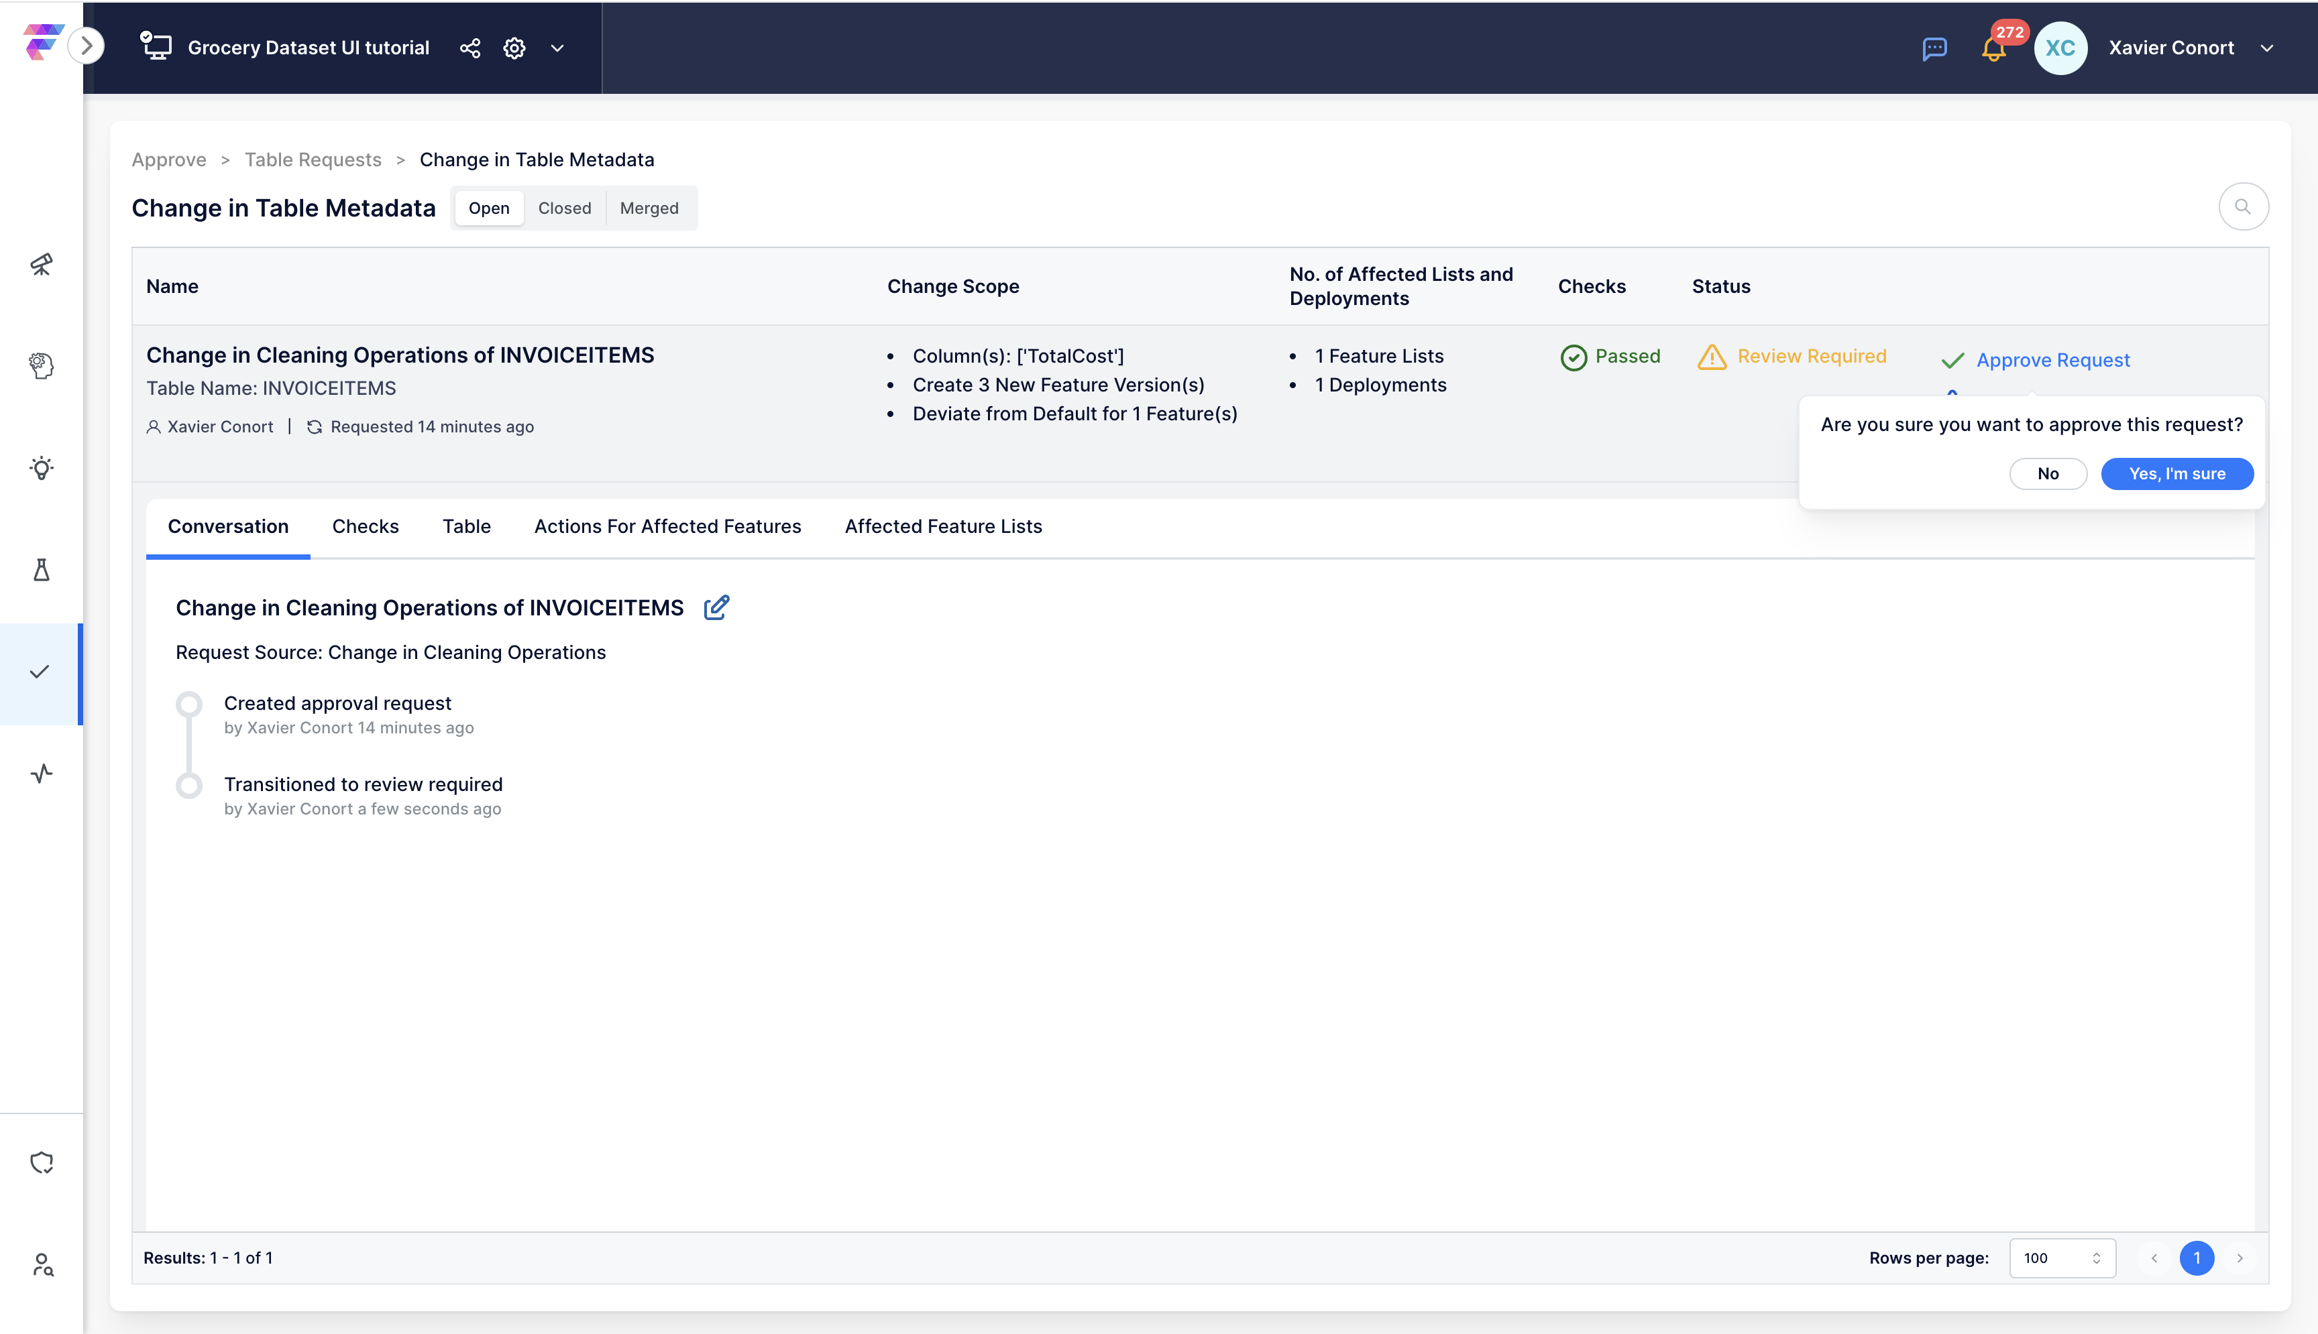This screenshot has height=1334, width=2318.
Task: Click the Review Required status text
Action: tap(1811, 355)
